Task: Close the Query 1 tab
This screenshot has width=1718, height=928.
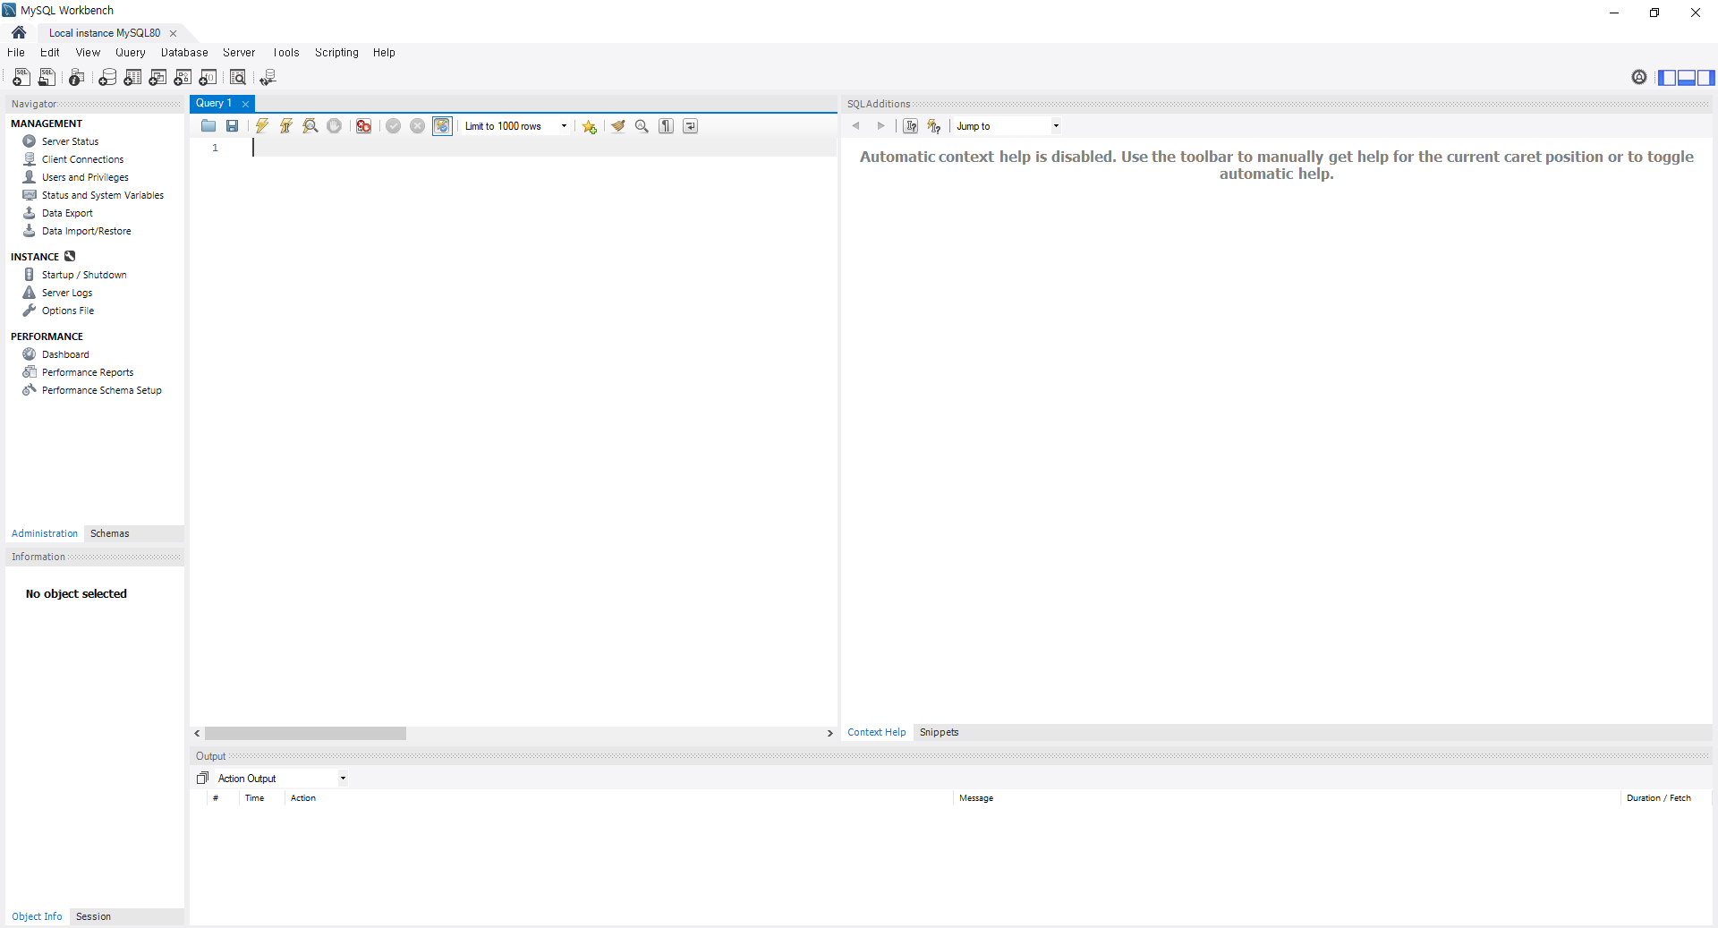Action: coord(245,104)
